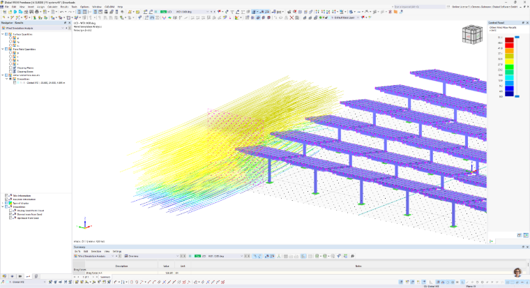The height and width of the screenshot is (288, 530).
Task: Click the rightmost icon below the color scale
Action: coord(526,235)
